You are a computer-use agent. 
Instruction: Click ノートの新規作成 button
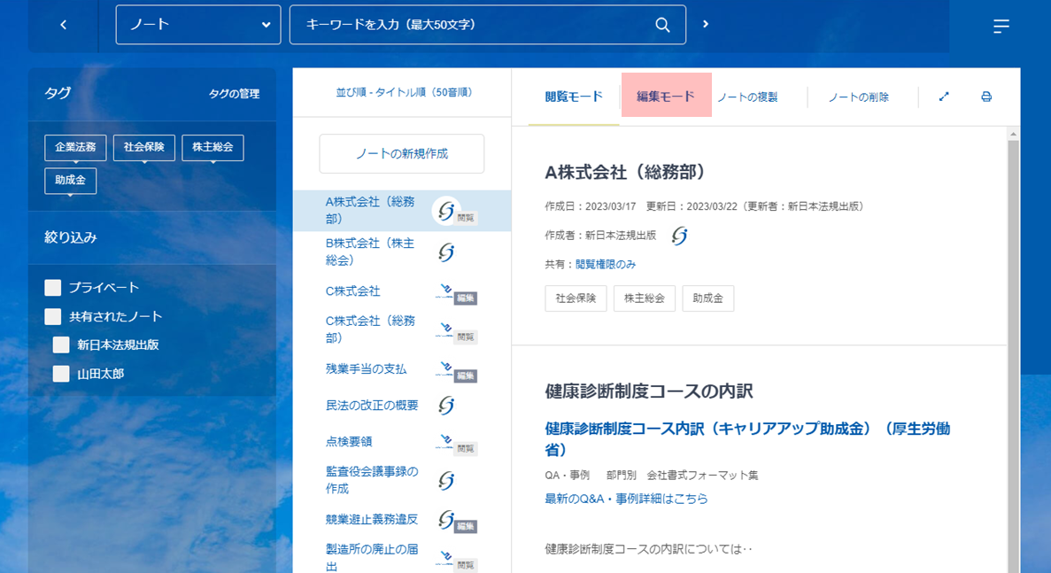401,153
